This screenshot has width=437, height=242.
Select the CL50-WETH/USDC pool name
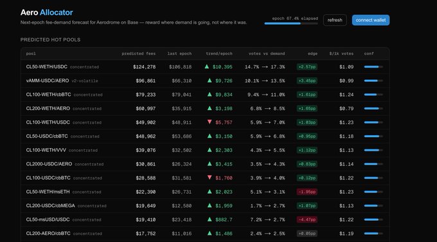point(46,67)
